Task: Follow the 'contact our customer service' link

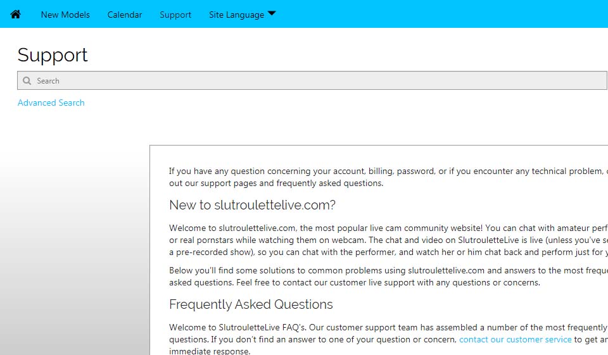Action: 515,339
